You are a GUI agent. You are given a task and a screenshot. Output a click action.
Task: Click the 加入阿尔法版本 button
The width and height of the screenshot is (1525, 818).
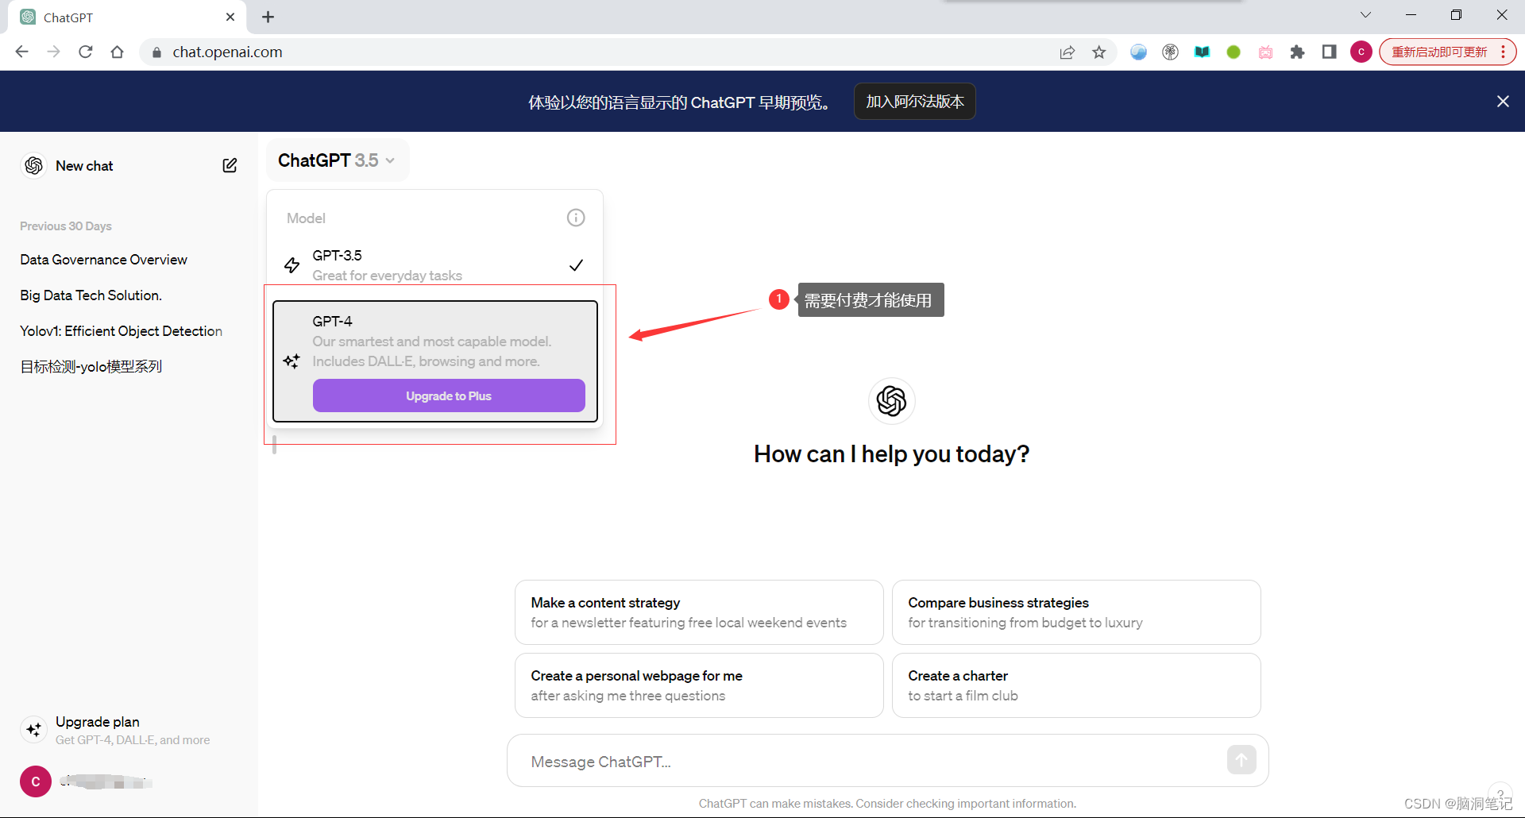[915, 102]
